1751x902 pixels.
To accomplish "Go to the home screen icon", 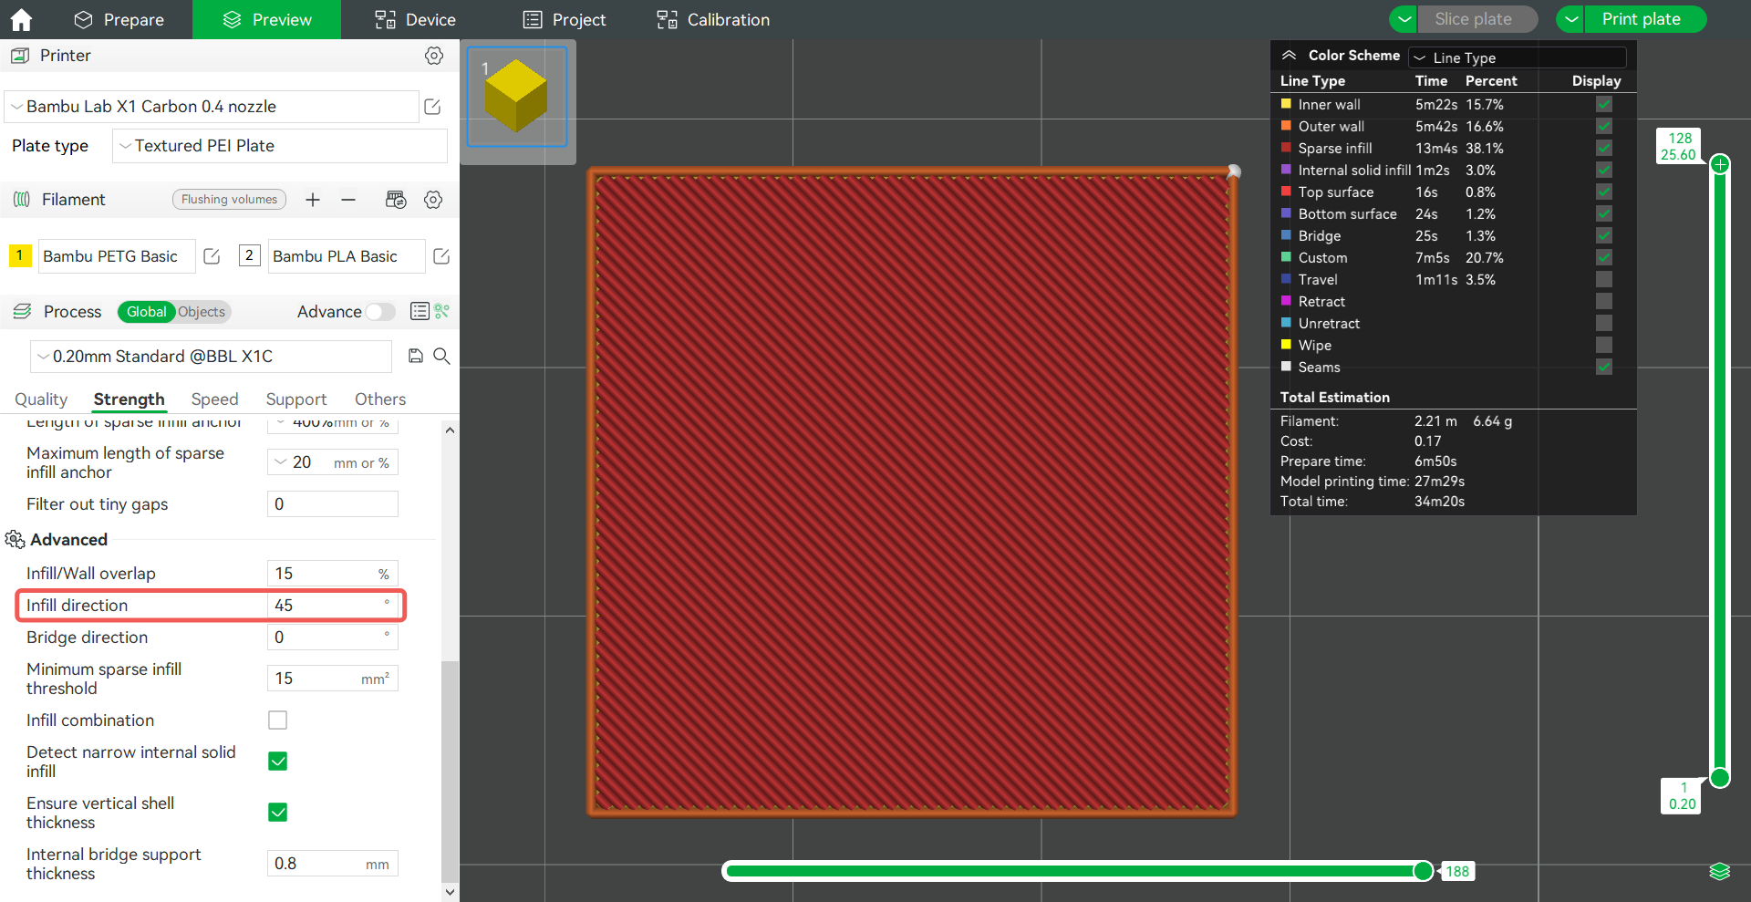I will click(x=21, y=19).
